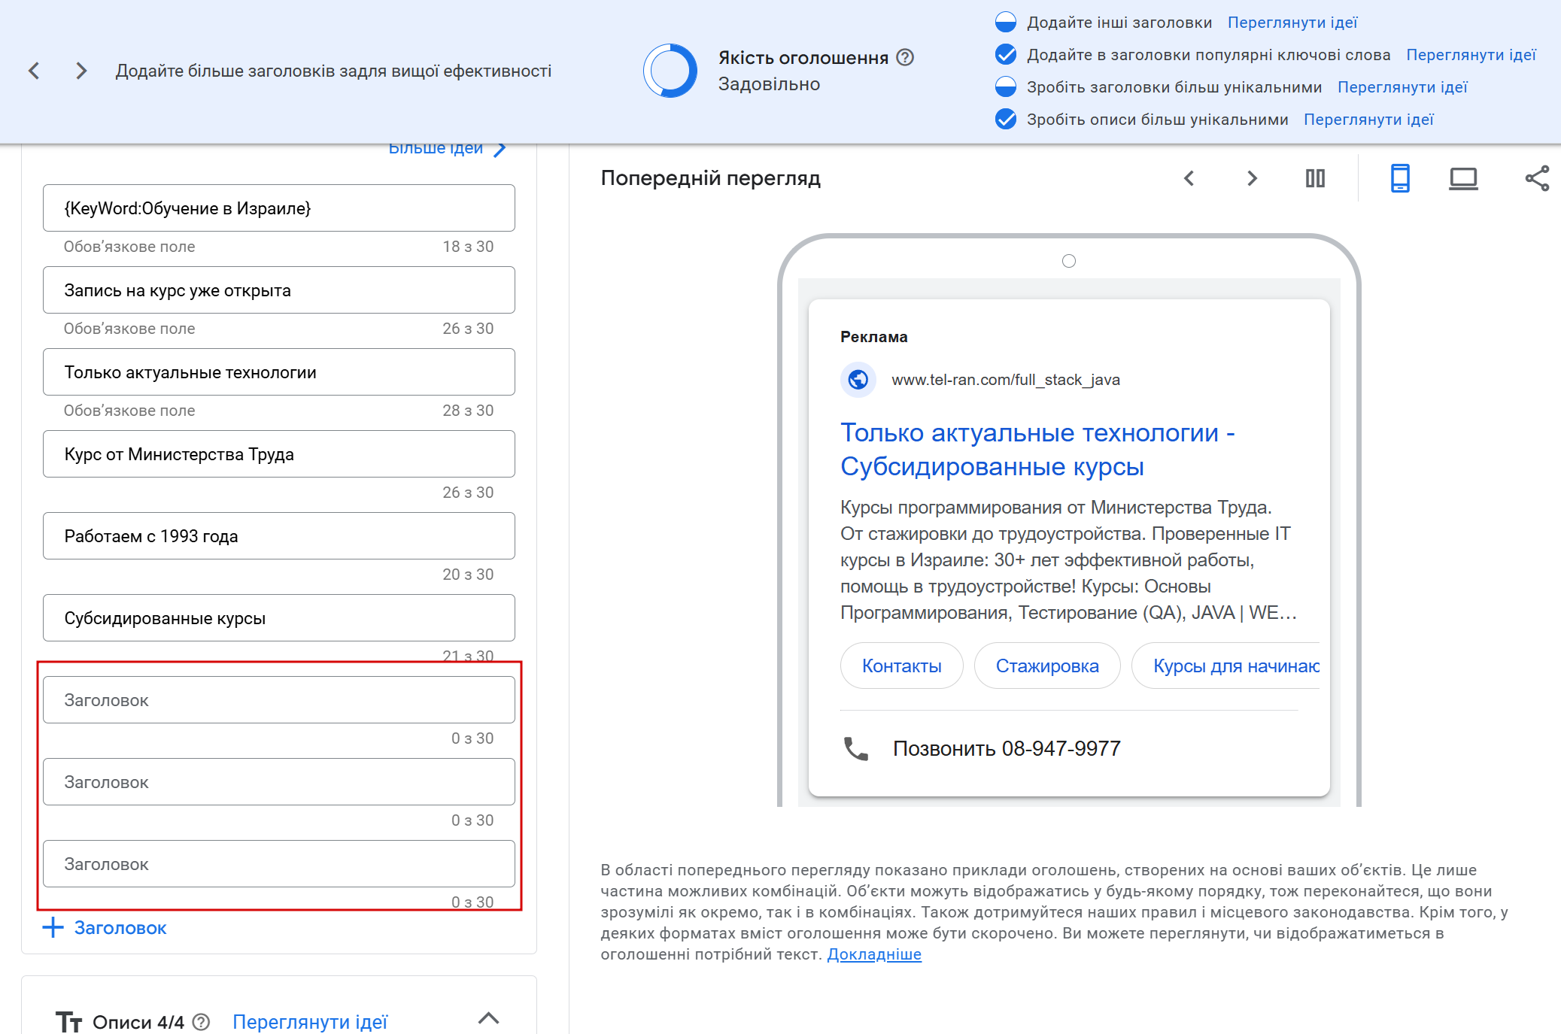1561x1034 pixels.
Task: Click the preview URL www.tel-ran.com/full_stack_java
Action: [x=1006, y=380]
